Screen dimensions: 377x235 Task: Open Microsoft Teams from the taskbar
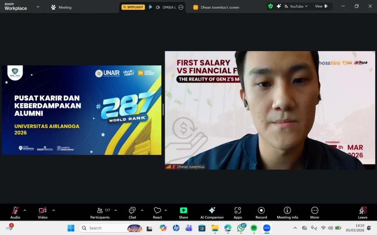189,228
